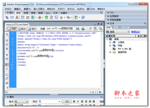Open the tag chooser icon
The image size is (150, 108).
pos(83,17)
